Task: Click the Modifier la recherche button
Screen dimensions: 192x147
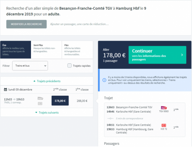Action: pyautogui.click(x=26, y=24)
